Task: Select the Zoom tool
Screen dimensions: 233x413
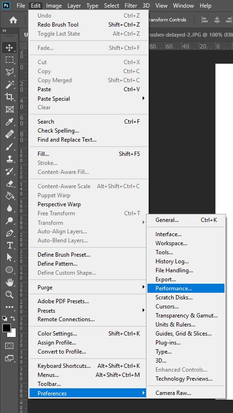Action: pos(10,295)
